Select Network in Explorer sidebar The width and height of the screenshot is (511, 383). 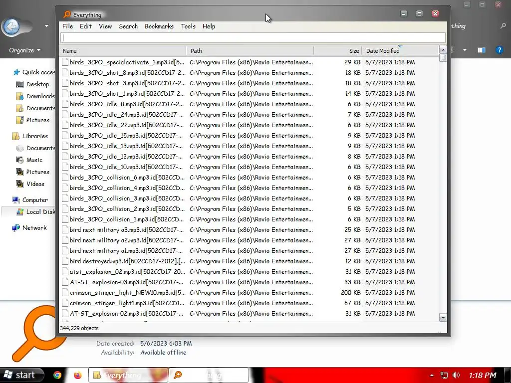click(x=29, y=227)
